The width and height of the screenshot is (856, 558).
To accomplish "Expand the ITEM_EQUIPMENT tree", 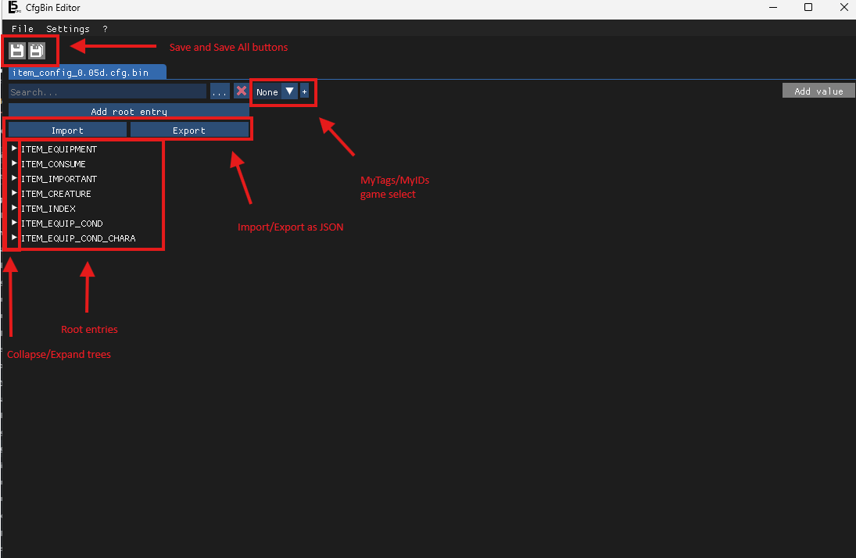I will click(13, 148).
